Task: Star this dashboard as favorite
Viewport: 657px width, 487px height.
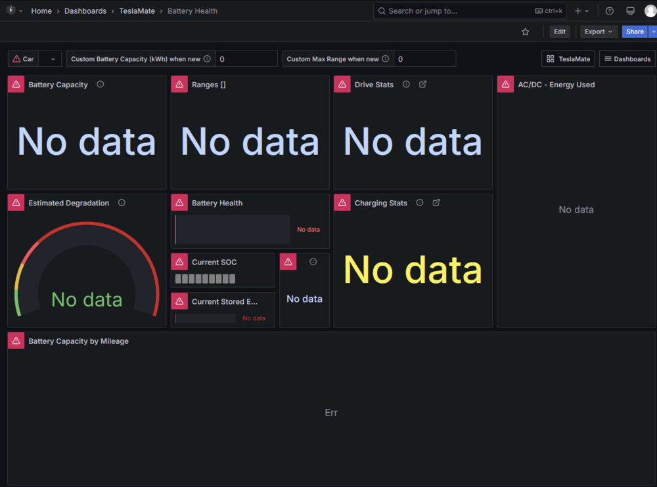Action: coord(526,32)
